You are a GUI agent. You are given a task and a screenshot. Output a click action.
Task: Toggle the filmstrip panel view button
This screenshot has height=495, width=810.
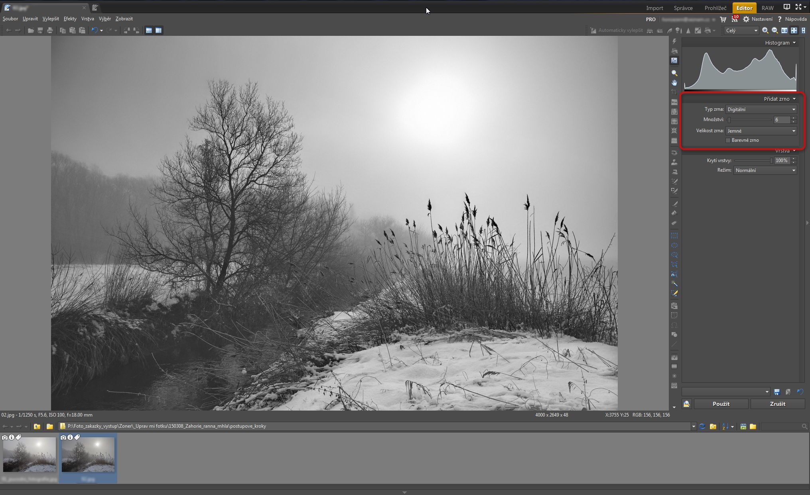click(x=149, y=30)
